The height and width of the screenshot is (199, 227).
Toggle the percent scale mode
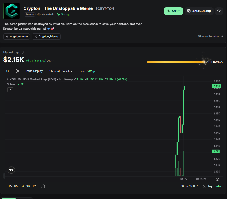pyautogui.click(x=204, y=186)
